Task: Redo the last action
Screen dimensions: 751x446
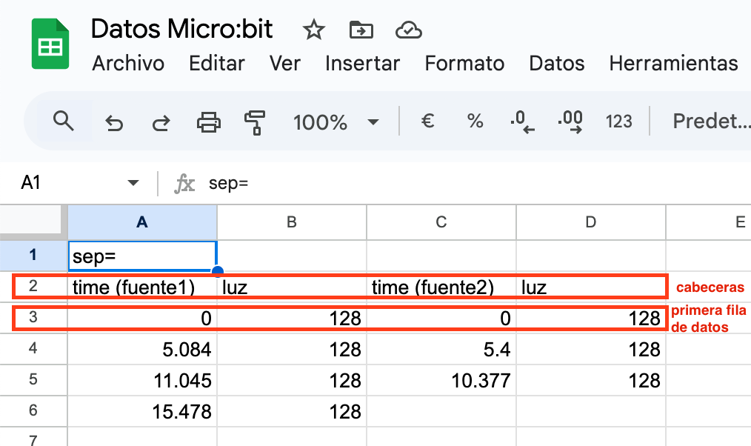Action: click(161, 121)
